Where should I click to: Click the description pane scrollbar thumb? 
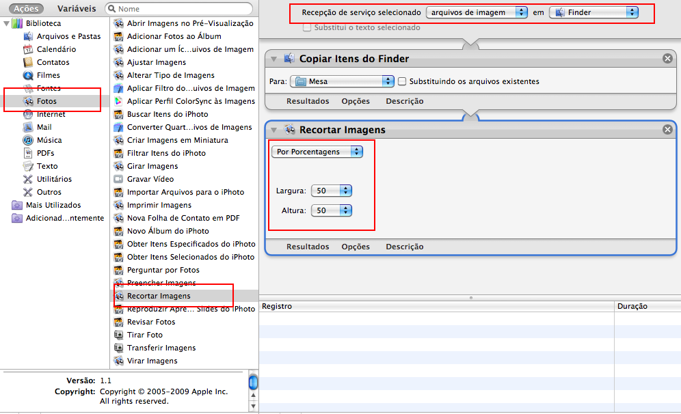pyautogui.click(x=253, y=383)
